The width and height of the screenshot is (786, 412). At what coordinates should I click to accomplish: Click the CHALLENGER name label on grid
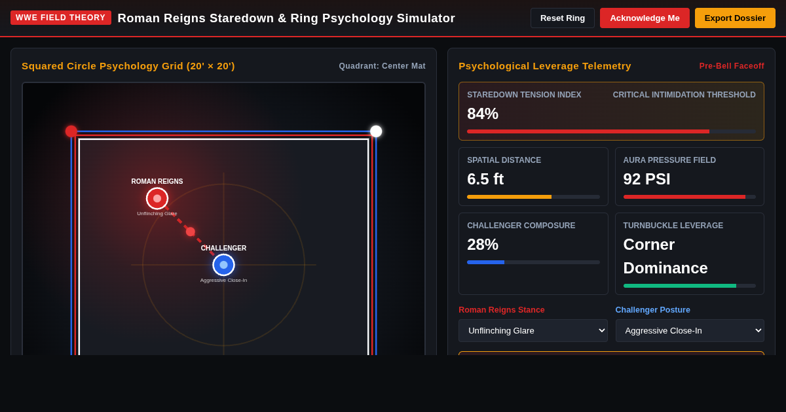coord(223,249)
